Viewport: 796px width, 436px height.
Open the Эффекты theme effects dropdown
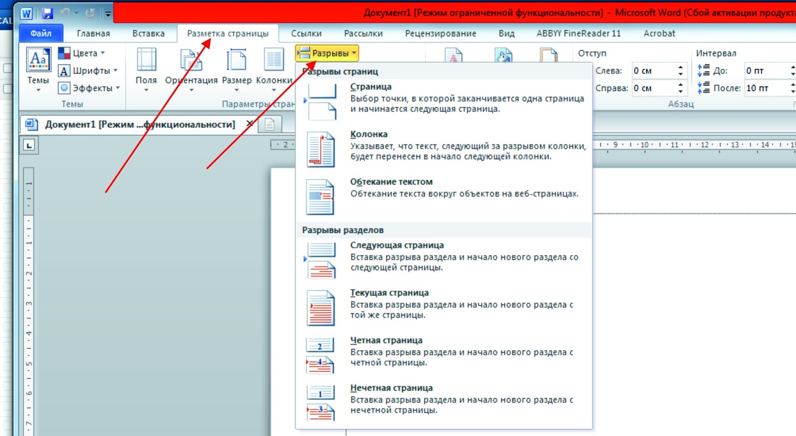click(x=90, y=88)
